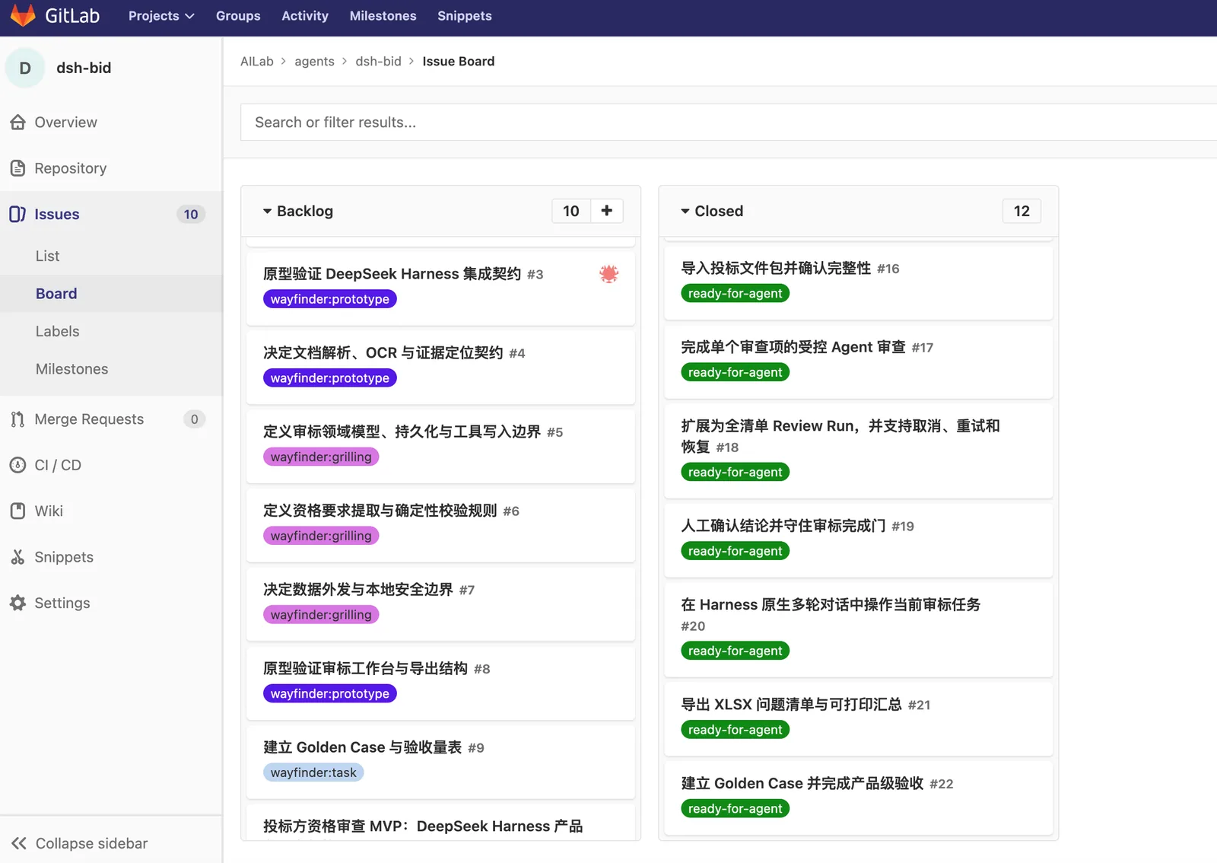Open the Overview home icon
Image resolution: width=1217 pixels, height=863 pixels.
[18, 123]
